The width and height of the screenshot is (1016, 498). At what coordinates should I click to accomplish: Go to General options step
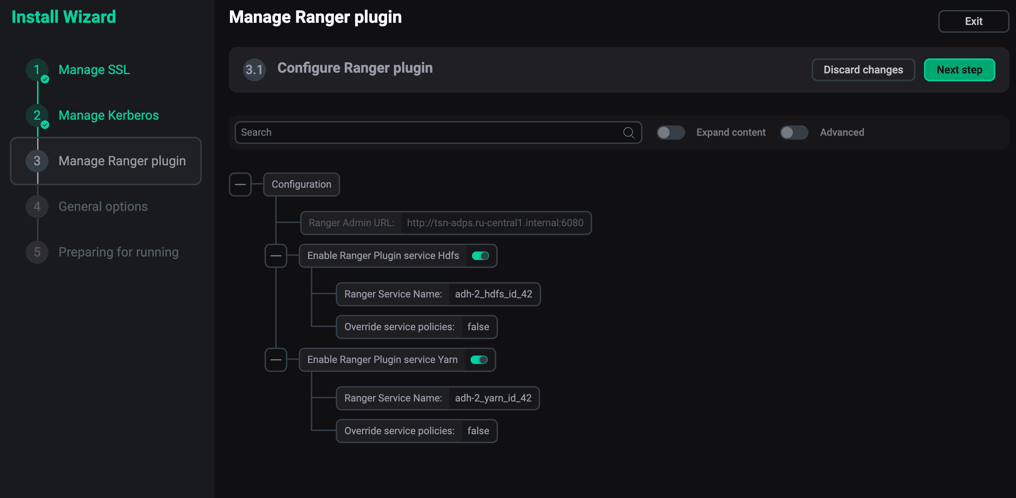pyautogui.click(x=103, y=207)
